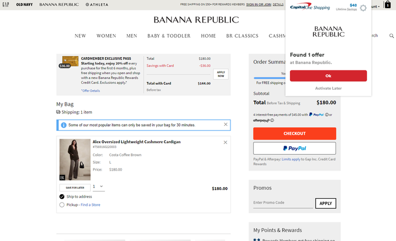
Task: Switch to Old Navy site
Action: tap(24, 4)
